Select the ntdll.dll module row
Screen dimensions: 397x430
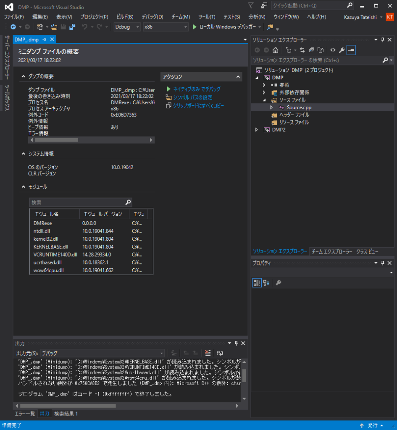pyautogui.click(x=91, y=231)
